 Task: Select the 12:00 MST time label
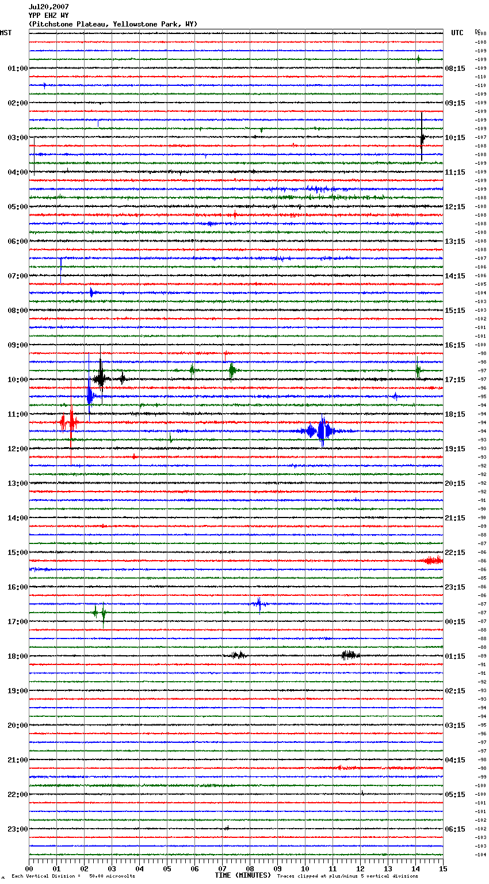point(18,449)
